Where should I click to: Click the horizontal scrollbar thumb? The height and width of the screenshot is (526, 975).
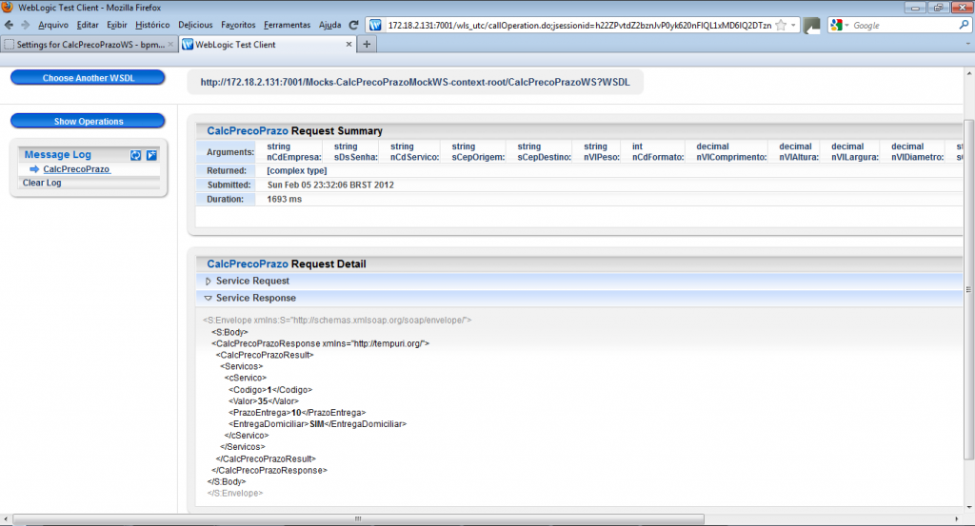[x=358, y=518]
